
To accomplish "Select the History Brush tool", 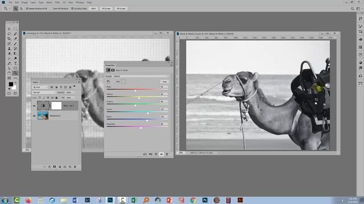I will pos(15,49).
